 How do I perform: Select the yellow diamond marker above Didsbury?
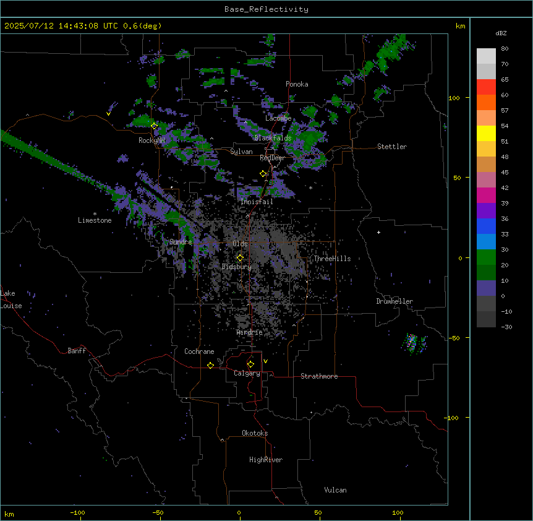240,258
